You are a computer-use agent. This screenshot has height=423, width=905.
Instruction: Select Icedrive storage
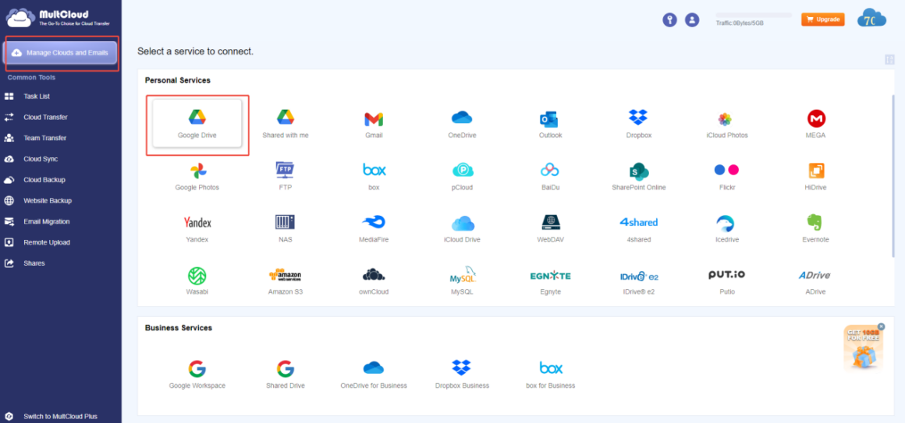pyautogui.click(x=726, y=229)
